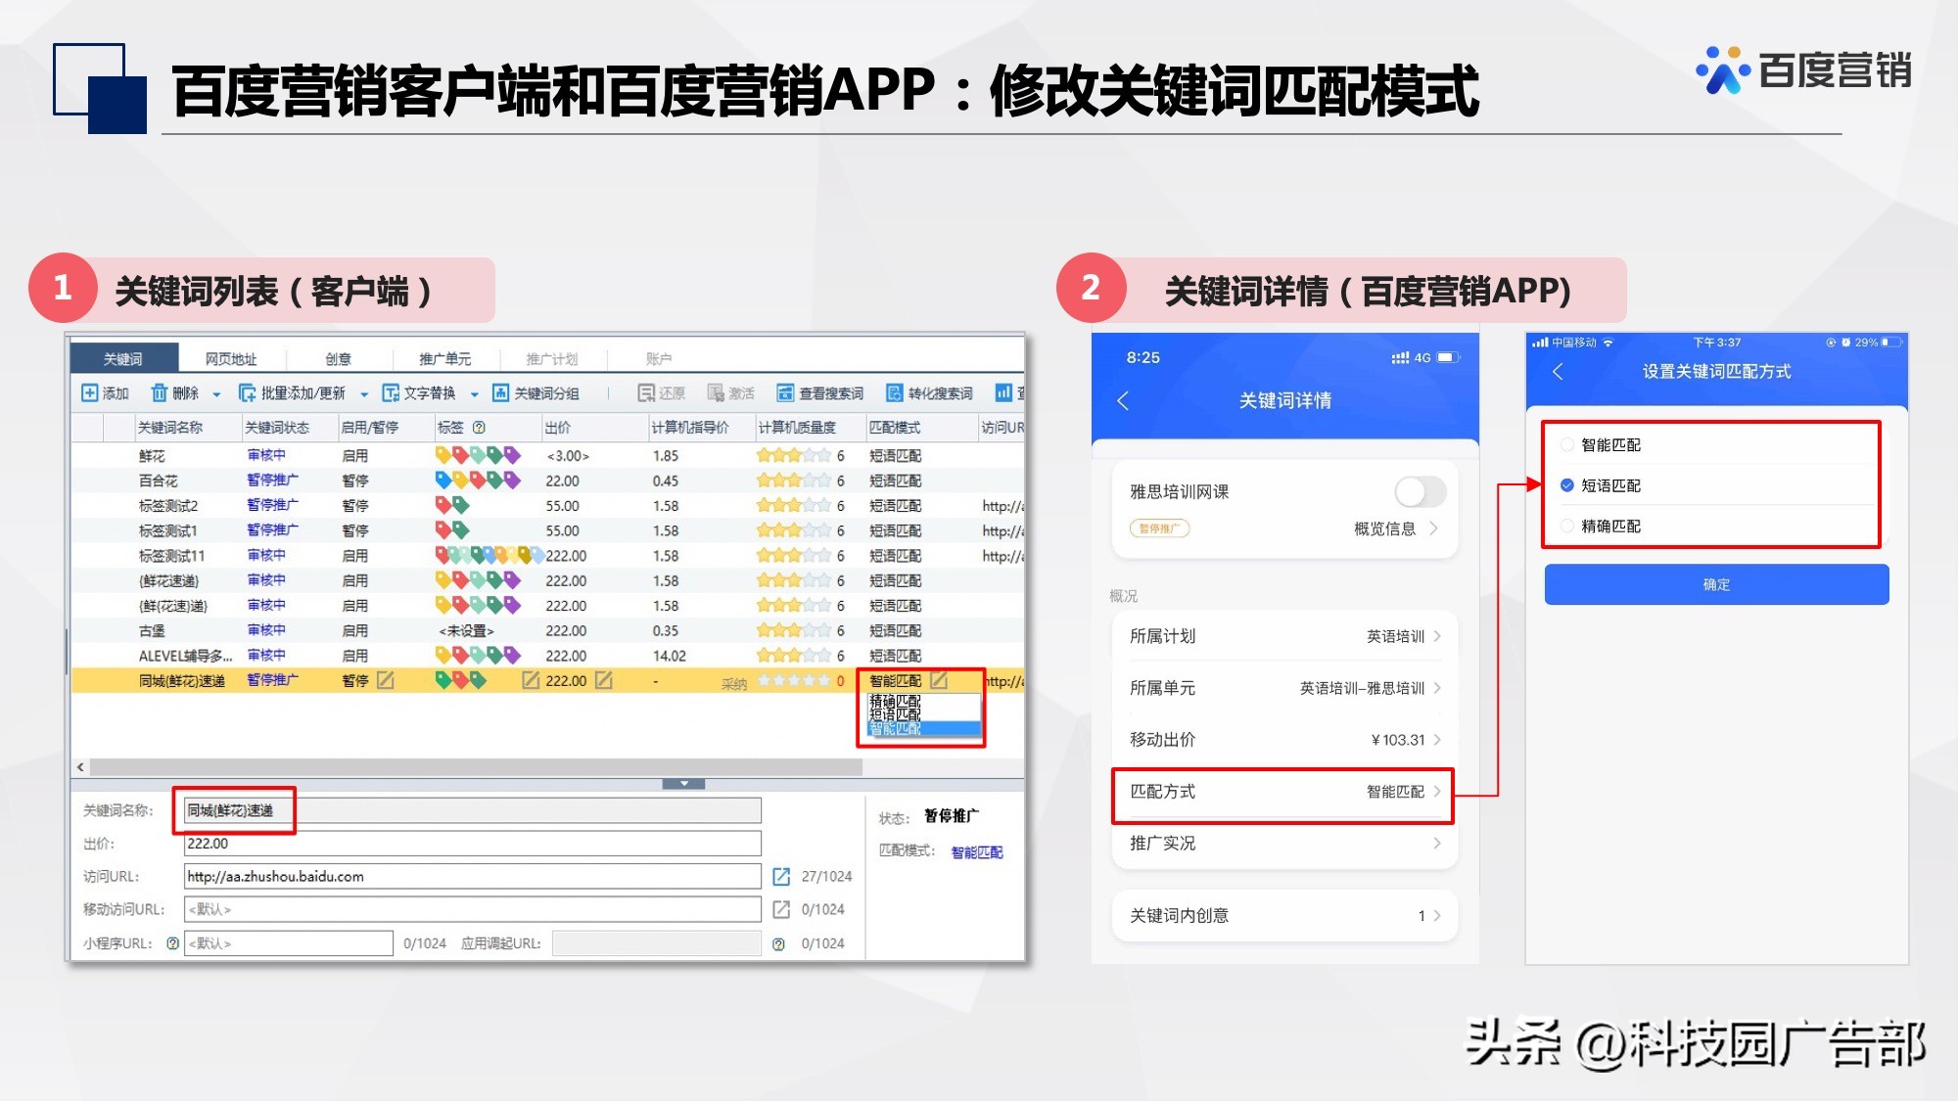This screenshot has height=1101, width=1958.
Task: Click the 添加 (Add) toolbar icon
Action: click(88, 392)
